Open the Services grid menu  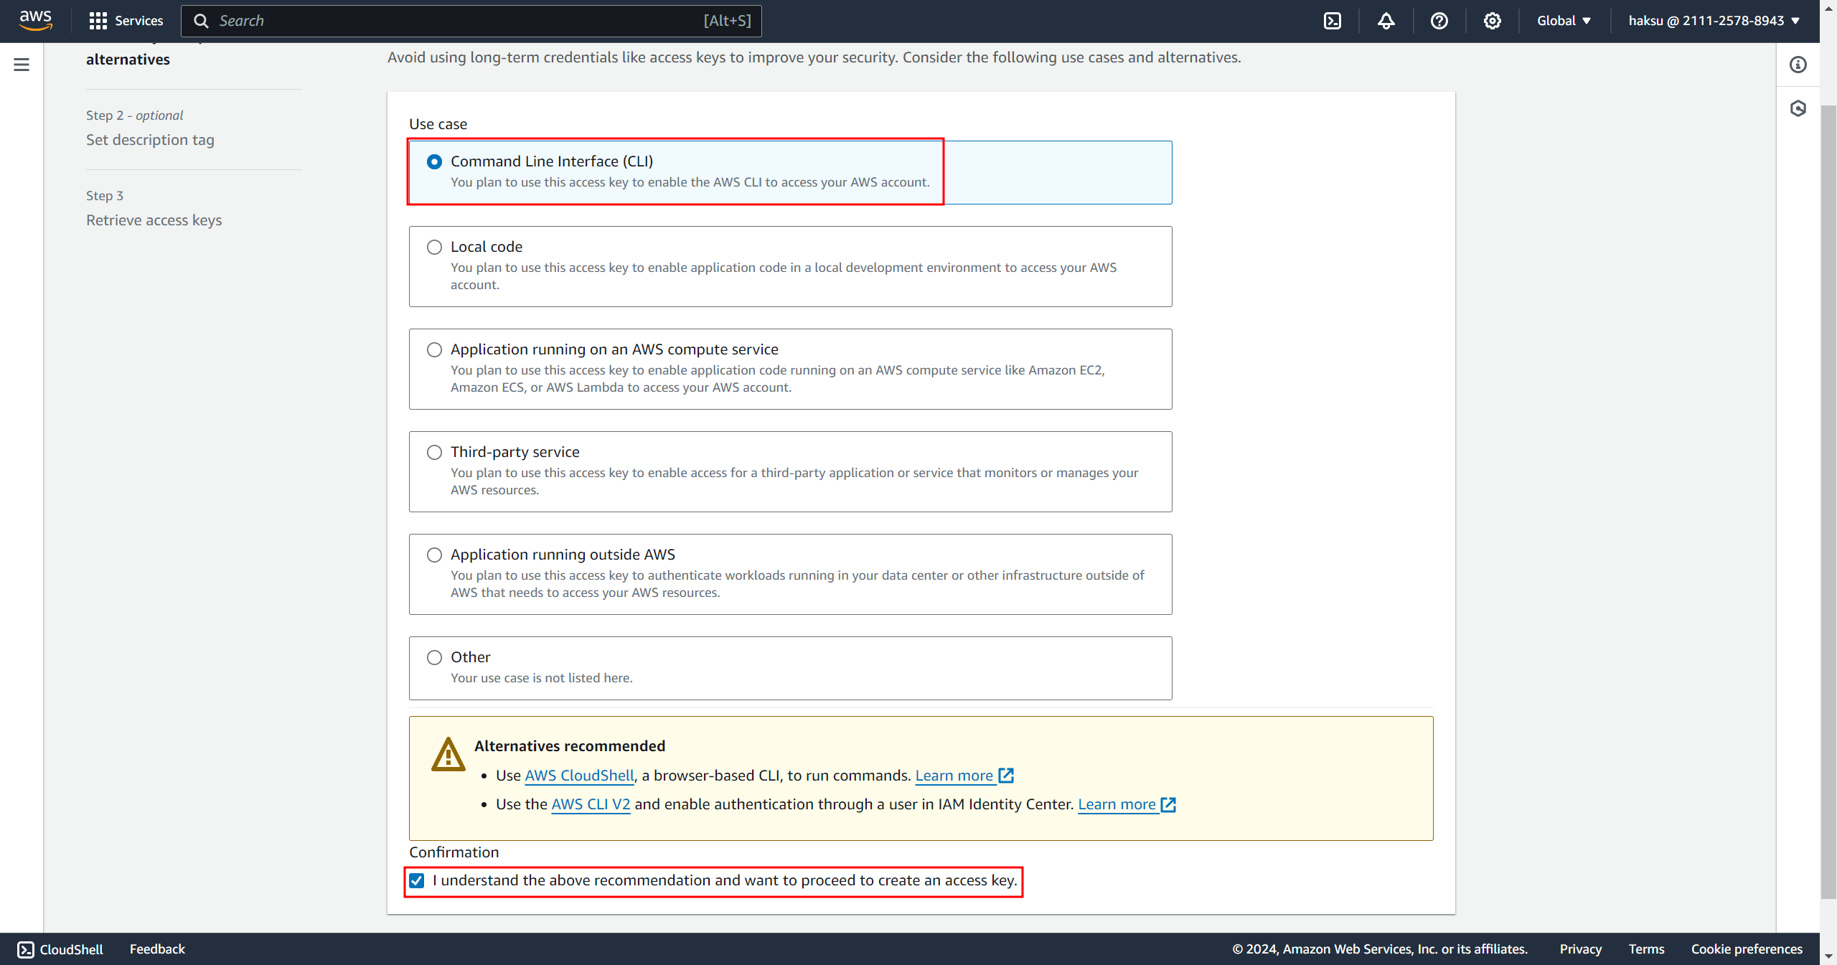[126, 21]
